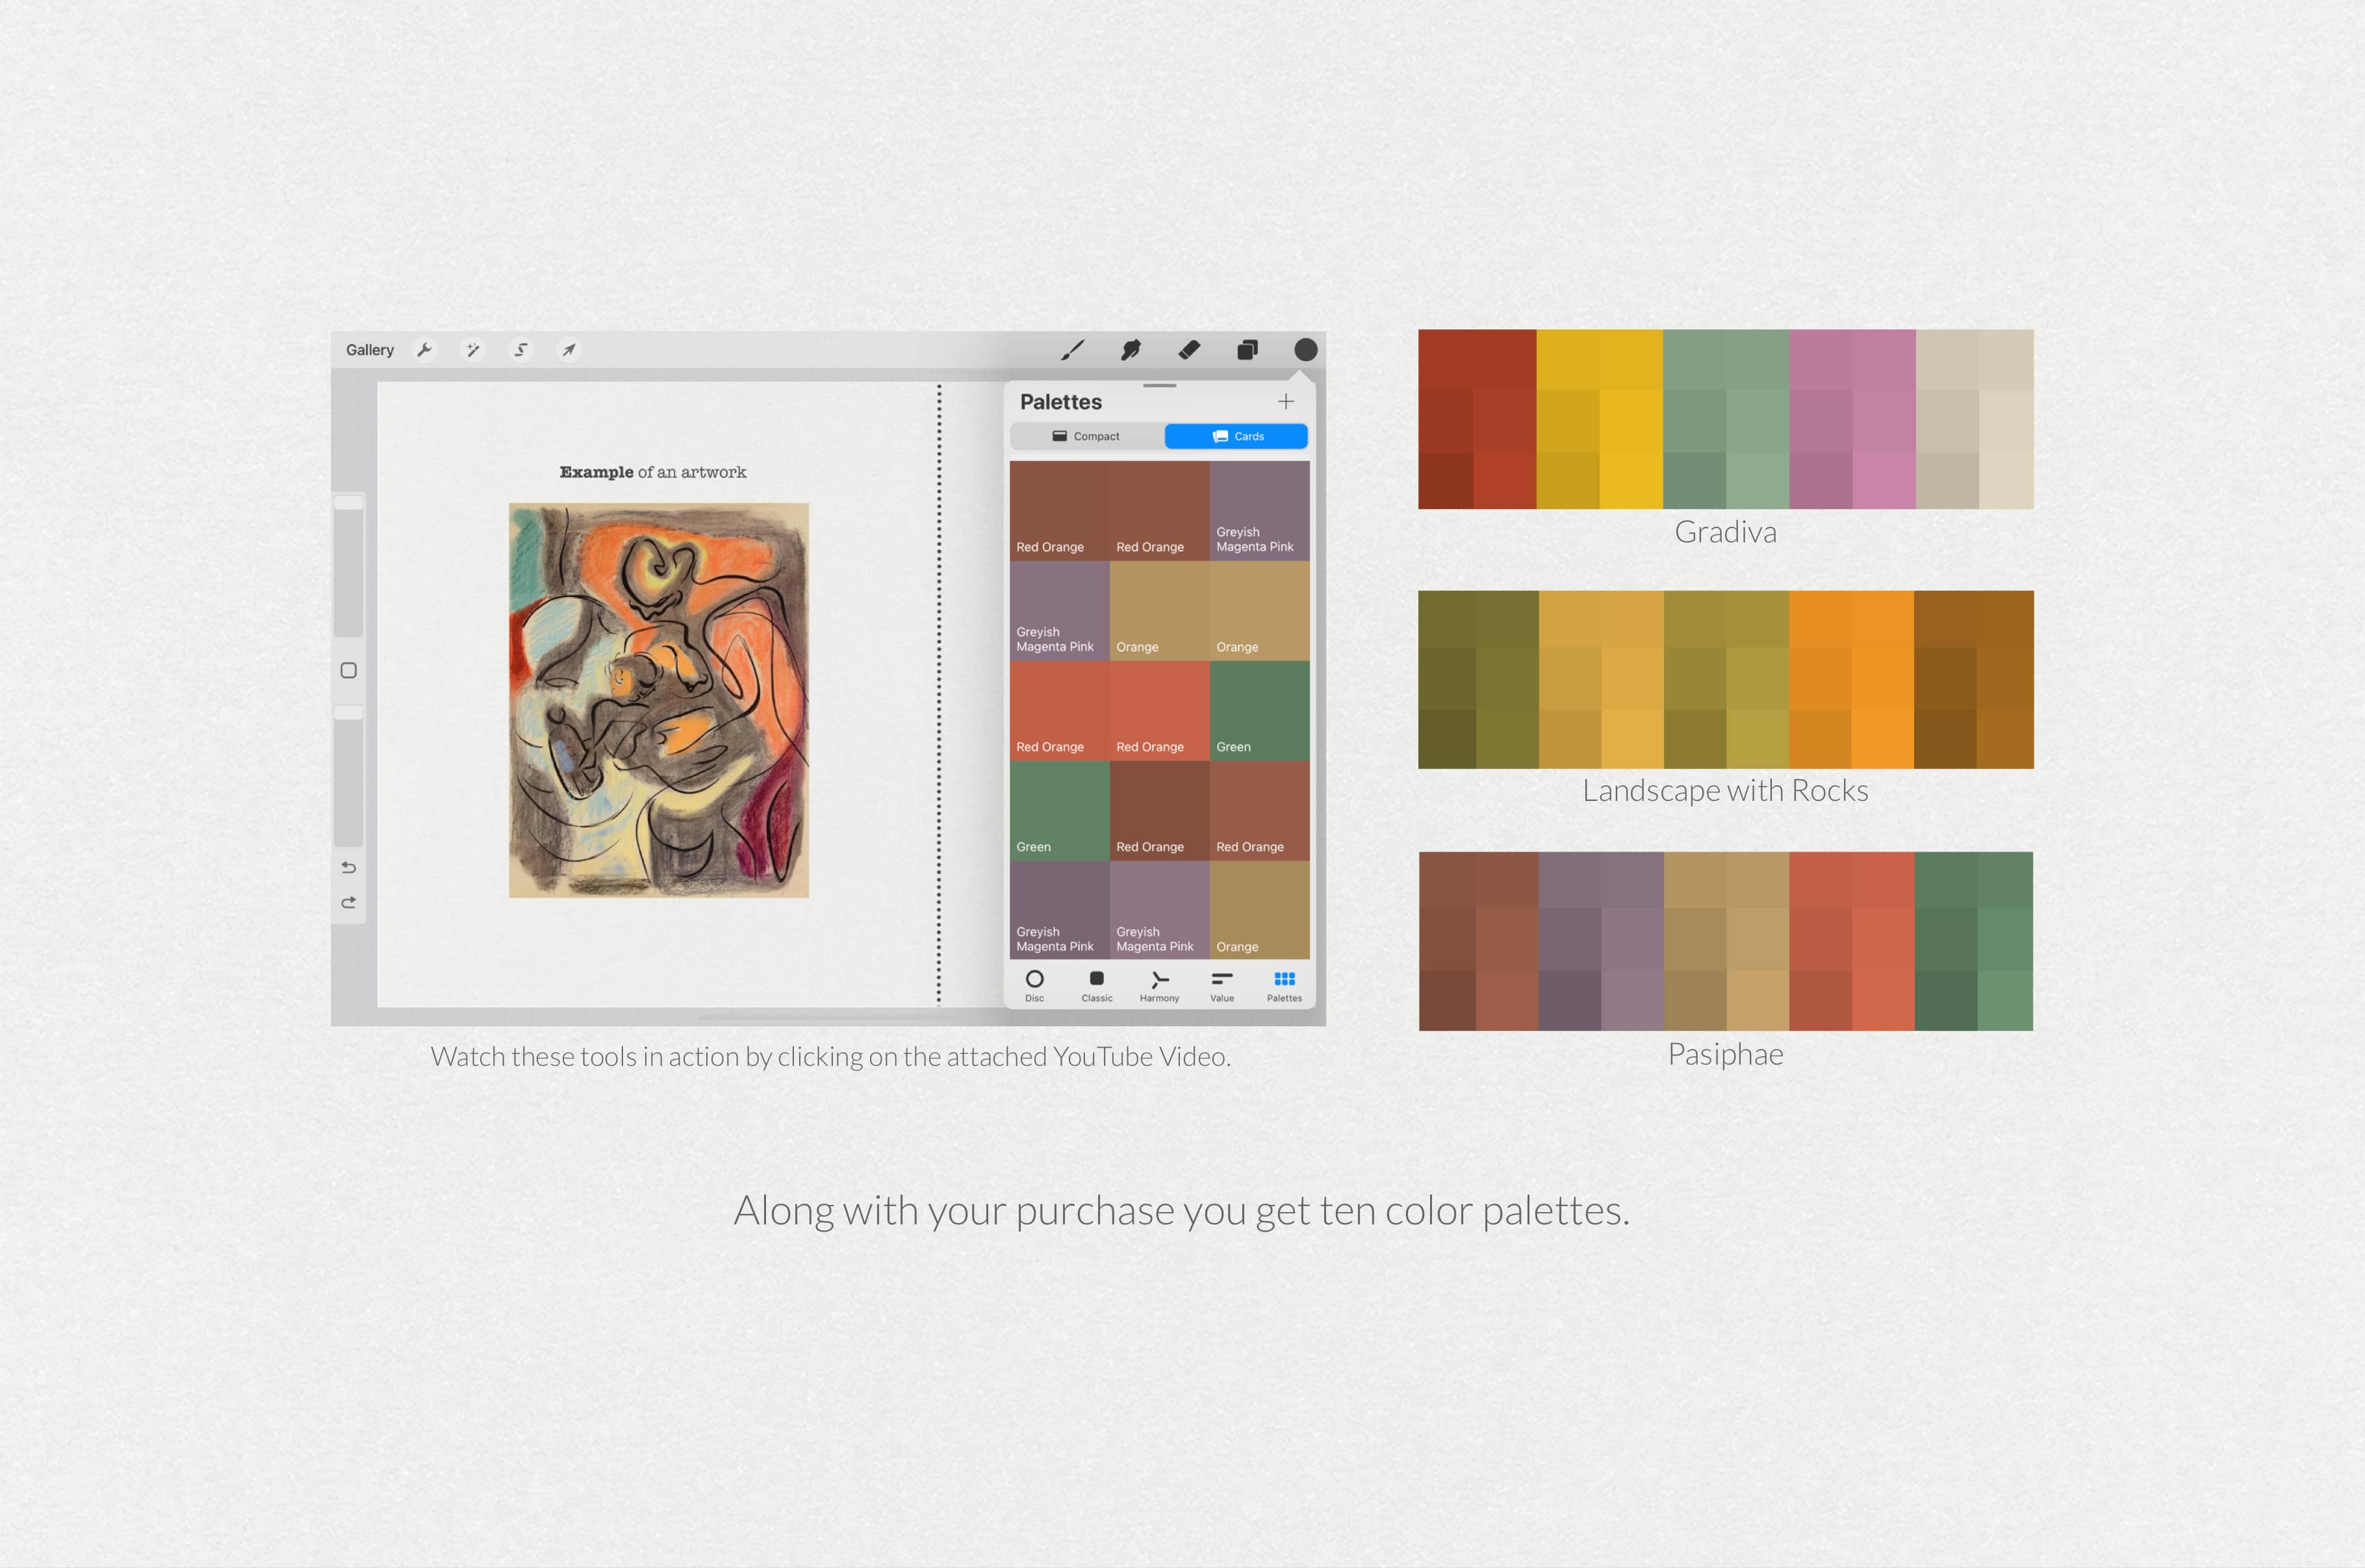Open the Value color panel

pos(1221,985)
